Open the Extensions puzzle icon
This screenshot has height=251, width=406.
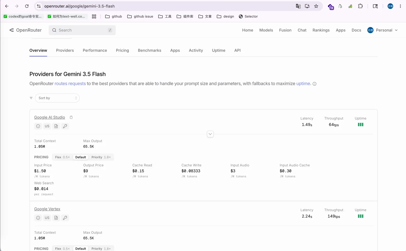[360, 6]
